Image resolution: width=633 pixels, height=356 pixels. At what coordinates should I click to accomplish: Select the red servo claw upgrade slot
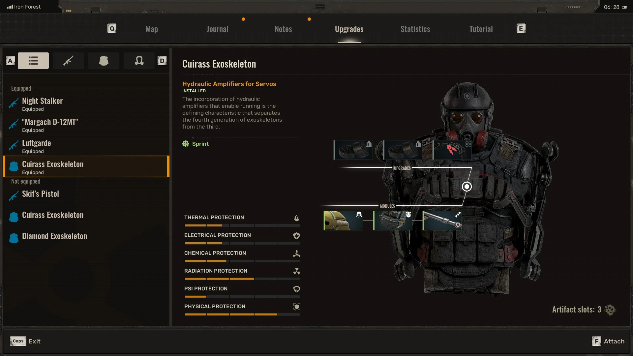pyautogui.click(x=452, y=150)
